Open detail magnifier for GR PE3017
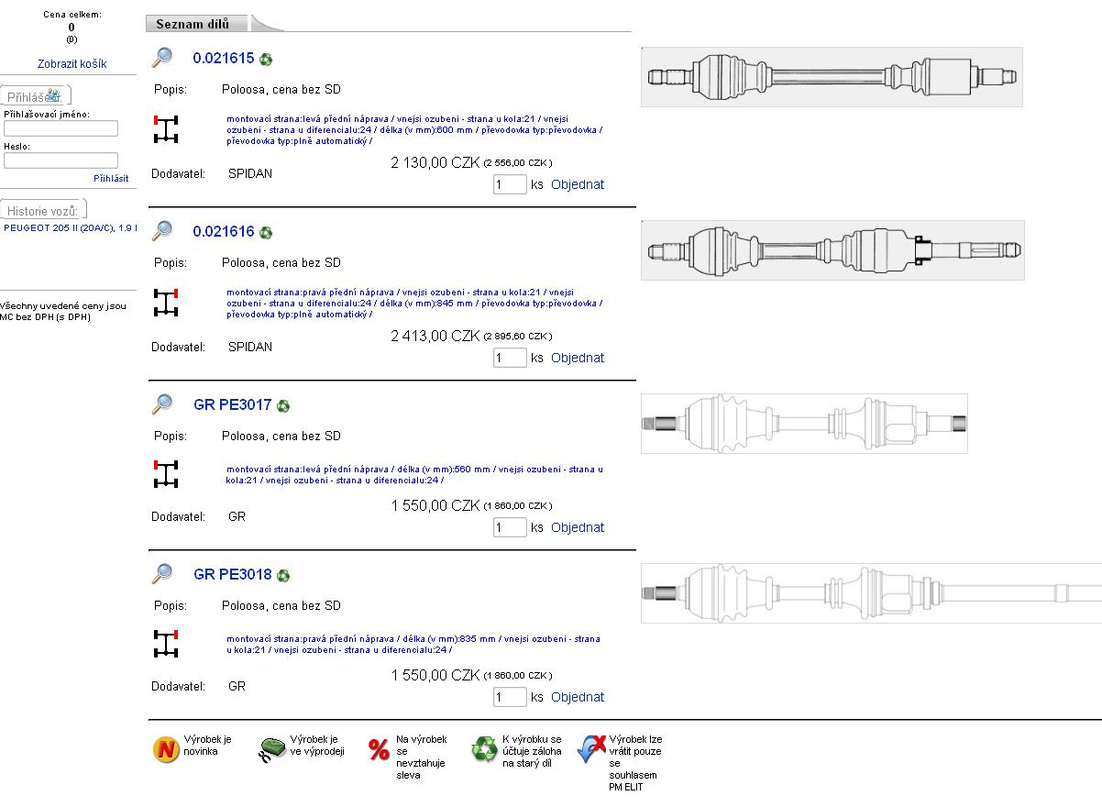This screenshot has height=807, width=1102. [162, 404]
